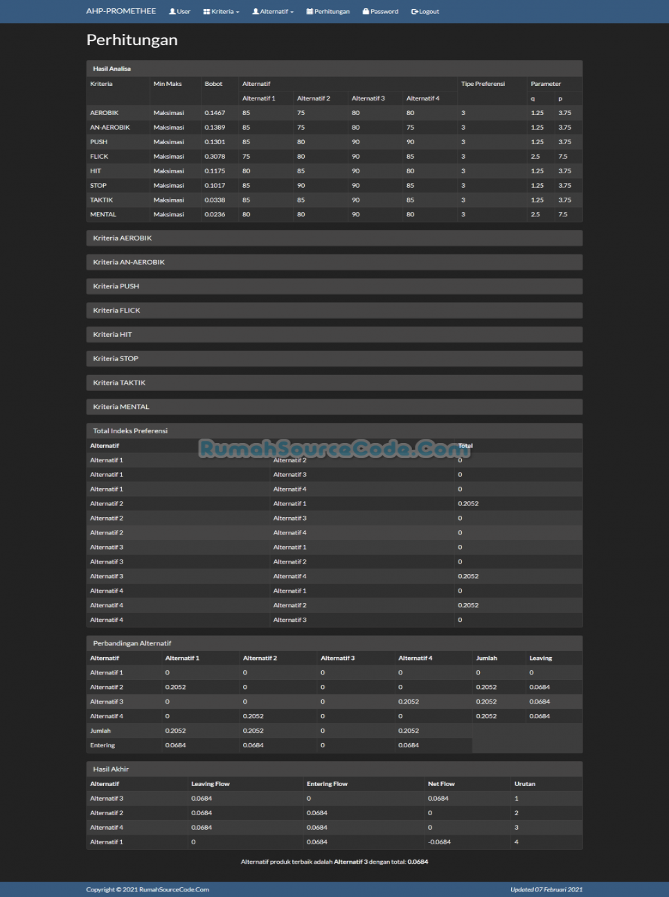This screenshot has width=669, height=897.
Task: Go to the AHP-PROMETHEE home brand link
Action: (x=121, y=11)
